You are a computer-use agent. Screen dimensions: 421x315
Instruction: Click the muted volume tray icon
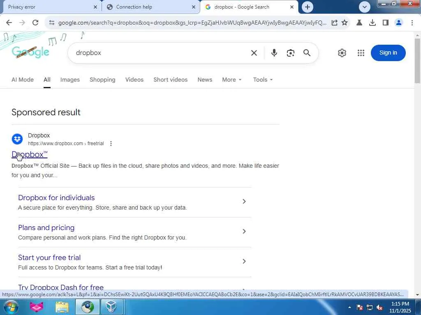pos(379,308)
